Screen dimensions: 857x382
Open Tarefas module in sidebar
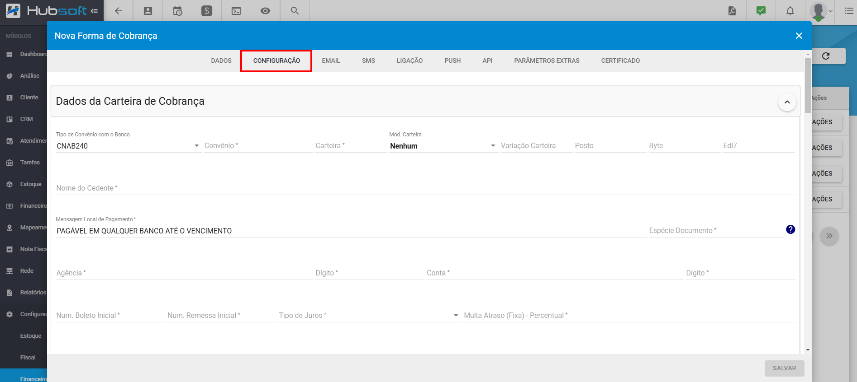[x=24, y=163]
